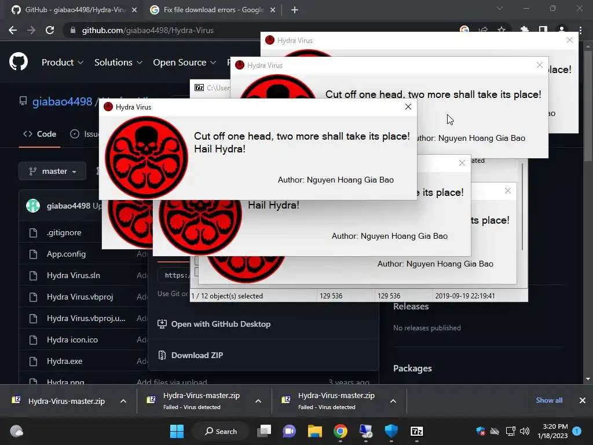Open the Hydra Virus.vbproj file
Image resolution: width=593 pixels, height=445 pixels.
pos(80,297)
